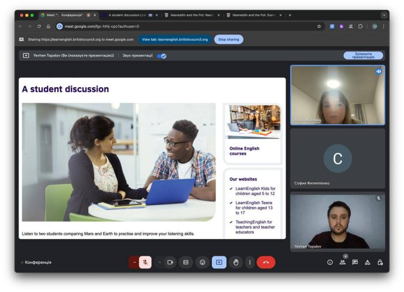This screenshot has width=404, height=292.
Task: Click the present screen icon
Action: pos(219,262)
